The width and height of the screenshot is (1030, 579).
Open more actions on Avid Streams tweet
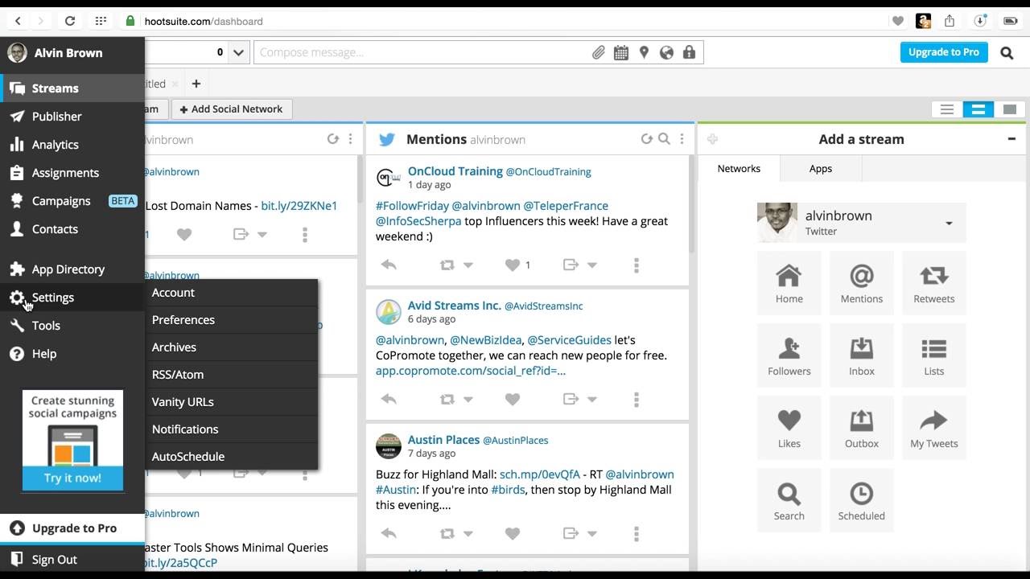tap(637, 399)
